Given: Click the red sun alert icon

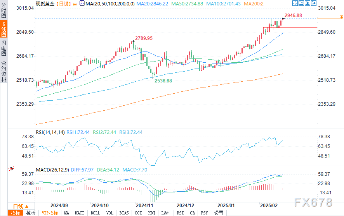Looking at the screenshot, I should click(x=11, y=169).
